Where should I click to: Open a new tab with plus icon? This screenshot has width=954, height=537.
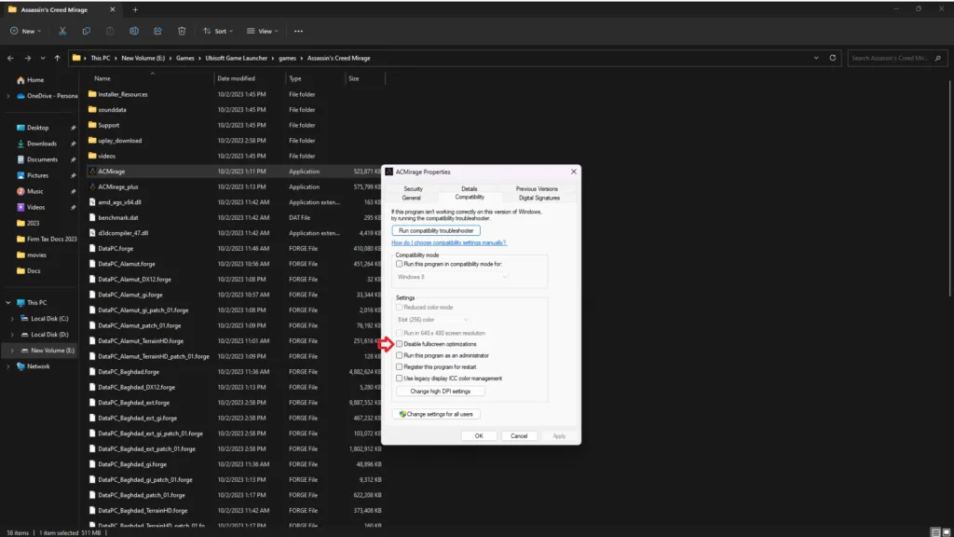(x=135, y=9)
